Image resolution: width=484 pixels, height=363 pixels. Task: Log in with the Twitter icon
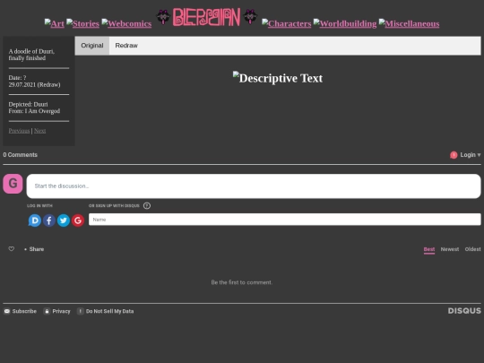coord(64,220)
